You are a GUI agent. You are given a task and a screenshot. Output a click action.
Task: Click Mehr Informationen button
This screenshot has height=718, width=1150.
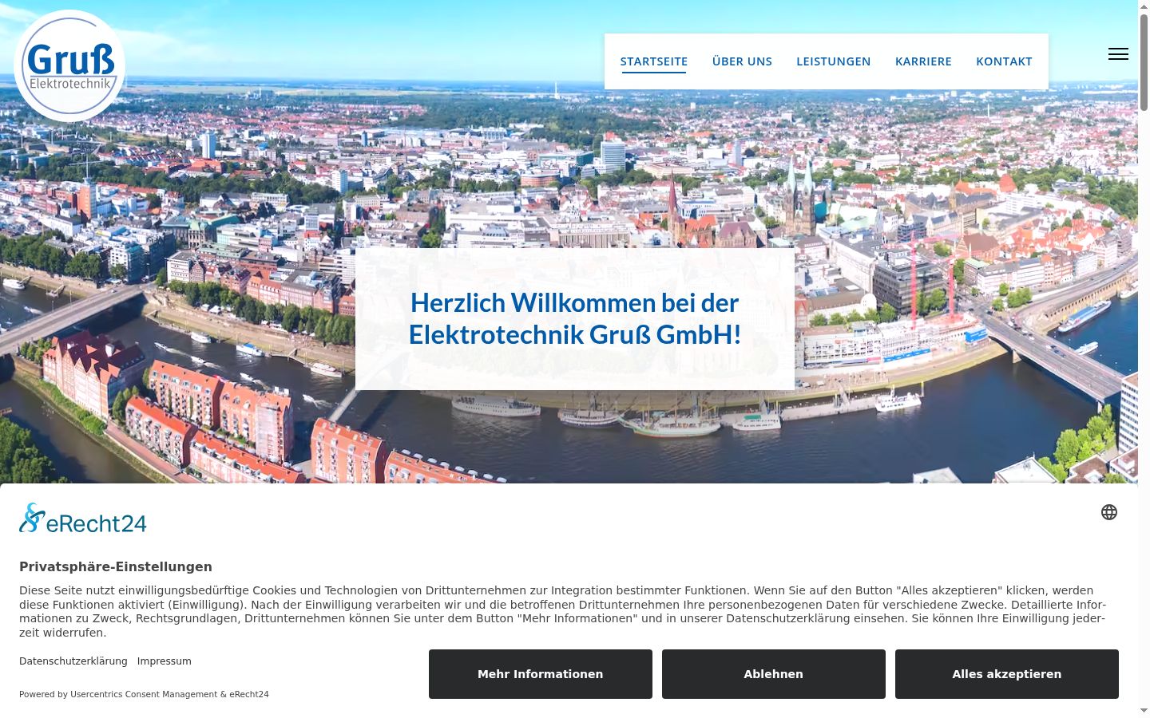541,674
